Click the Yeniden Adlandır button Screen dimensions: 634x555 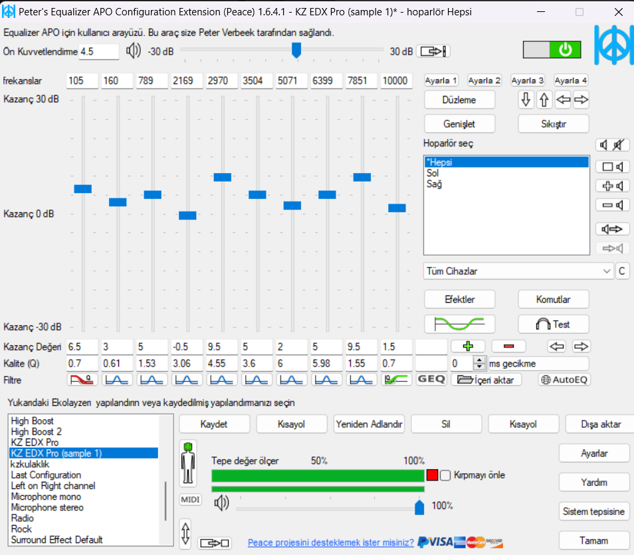point(369,424)
